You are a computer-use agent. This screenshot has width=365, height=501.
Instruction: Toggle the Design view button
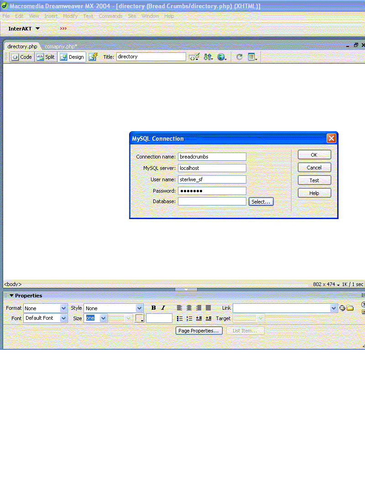pos(72,57)
